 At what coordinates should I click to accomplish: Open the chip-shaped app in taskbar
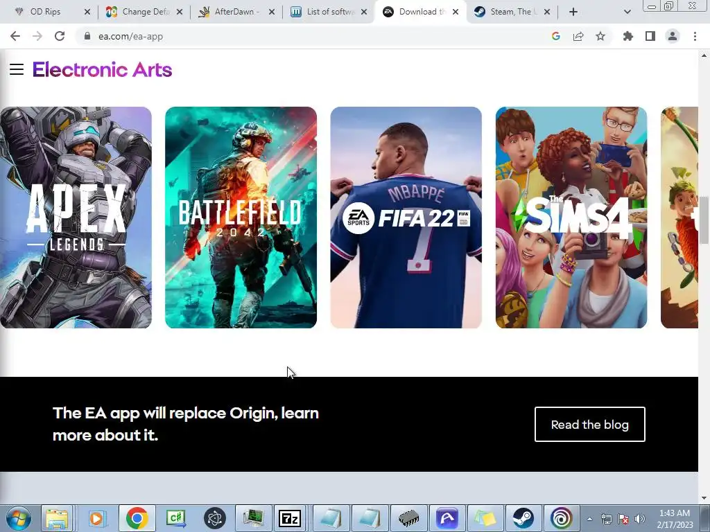click(408, 518)
